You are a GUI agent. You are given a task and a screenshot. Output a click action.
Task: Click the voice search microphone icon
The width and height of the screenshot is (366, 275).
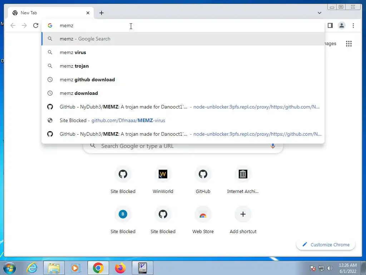coord(273,146)
